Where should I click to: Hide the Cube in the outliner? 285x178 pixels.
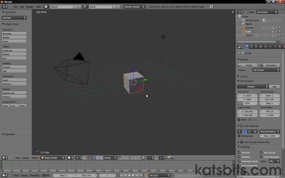(x=273, y=31)
